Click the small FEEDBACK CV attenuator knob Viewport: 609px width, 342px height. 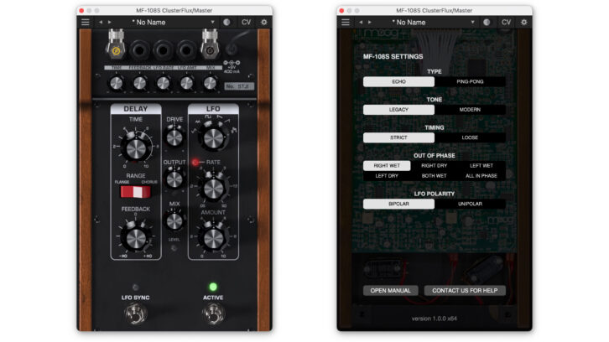pyautogui.click(x=140, y=83)
